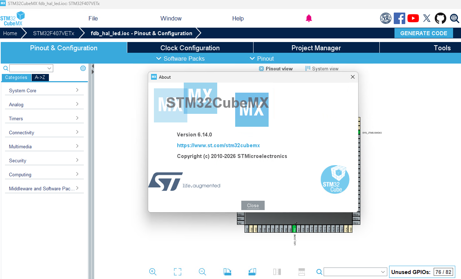Open the Help menu
The image size is (461, 279).
(x=238, y=18)
